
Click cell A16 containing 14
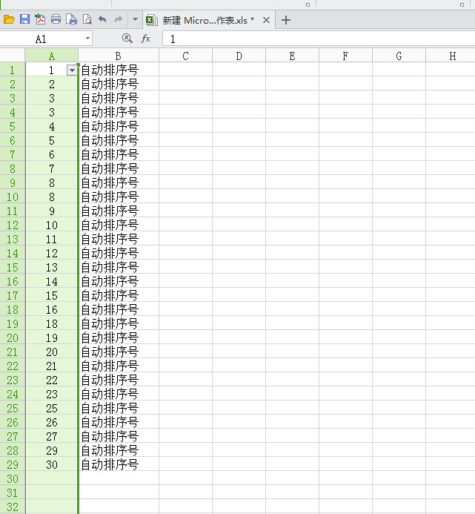52,282
